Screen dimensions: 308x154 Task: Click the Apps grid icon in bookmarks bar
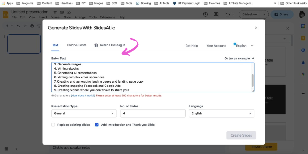(3, 3)
